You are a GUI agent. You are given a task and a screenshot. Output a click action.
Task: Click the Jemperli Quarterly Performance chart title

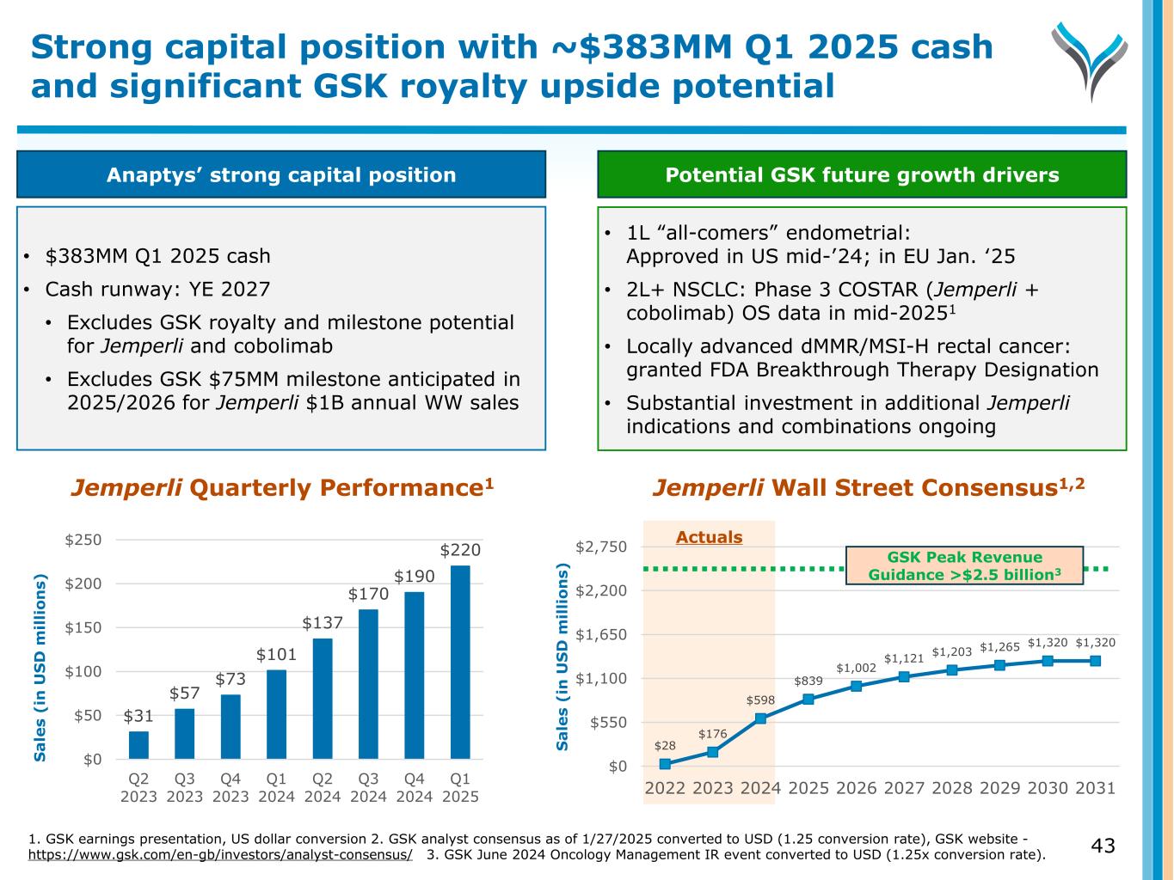coord(282,488)
